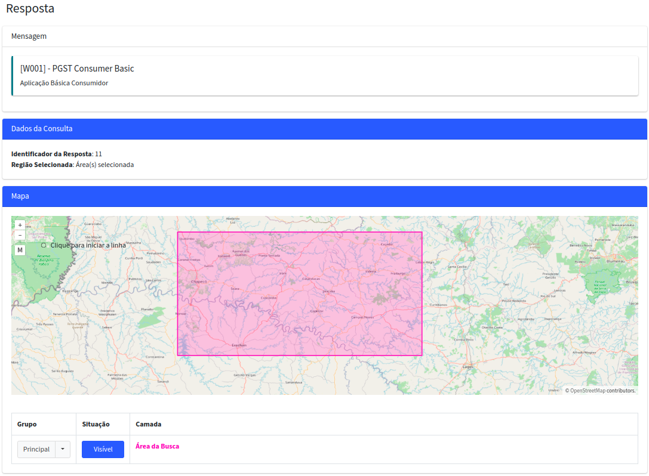Viewport: 649px width, 476px height.
Task: Select the Mapa panel header
Action: (x=325, y=196)
